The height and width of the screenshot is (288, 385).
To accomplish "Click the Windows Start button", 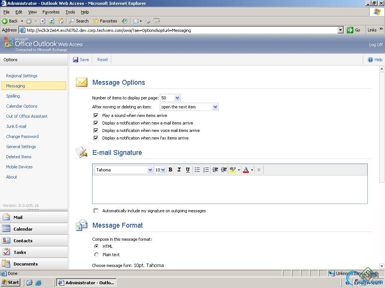I will [x=10, y=282].
